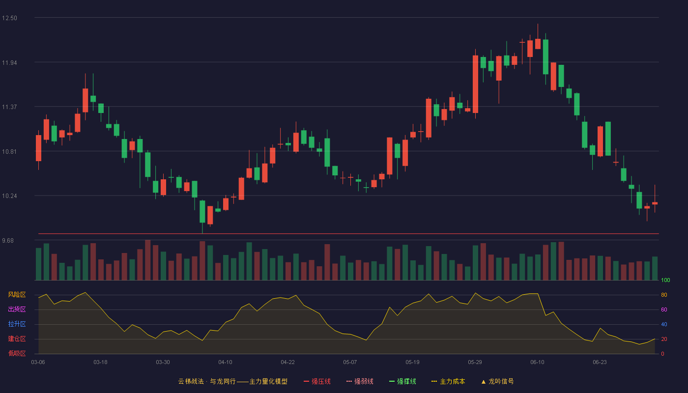Image resolution: width=688 pixels, height=393 pixels.
Task: Click the 11.37 price axis label
Action: tap(9, 107)
